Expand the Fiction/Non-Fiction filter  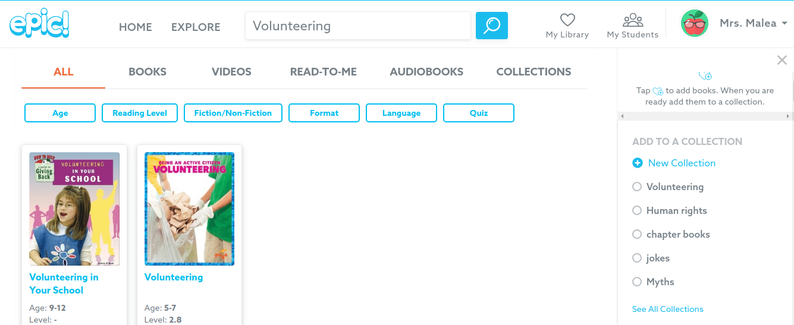point(233,113)
